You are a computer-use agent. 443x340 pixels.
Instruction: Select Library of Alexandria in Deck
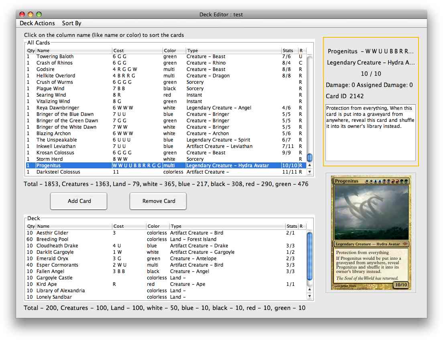click(61, 291)
